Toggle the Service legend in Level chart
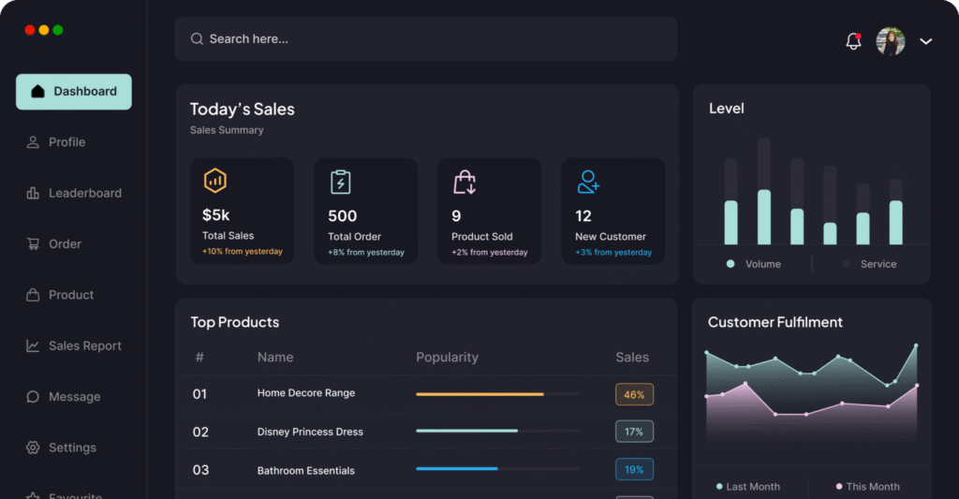 (869, 264)
